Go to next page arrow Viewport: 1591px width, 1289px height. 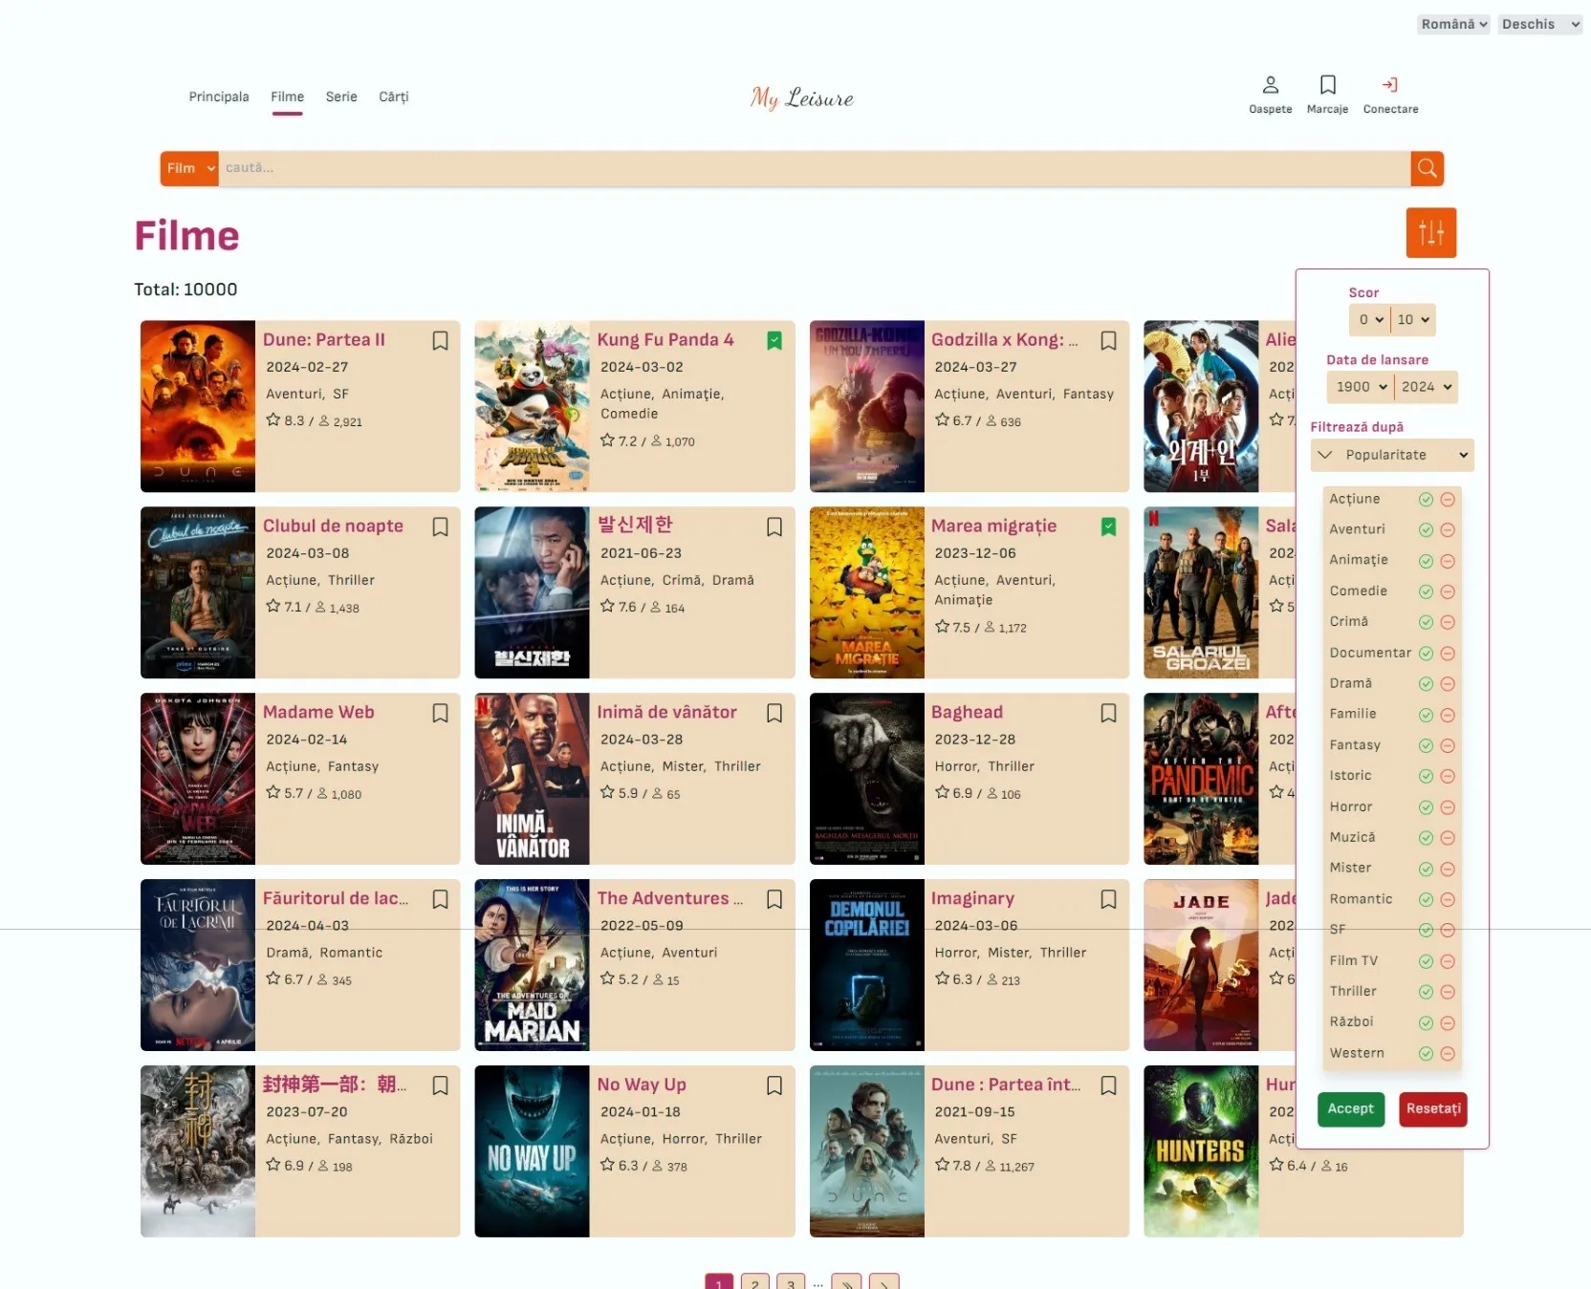883,1282
